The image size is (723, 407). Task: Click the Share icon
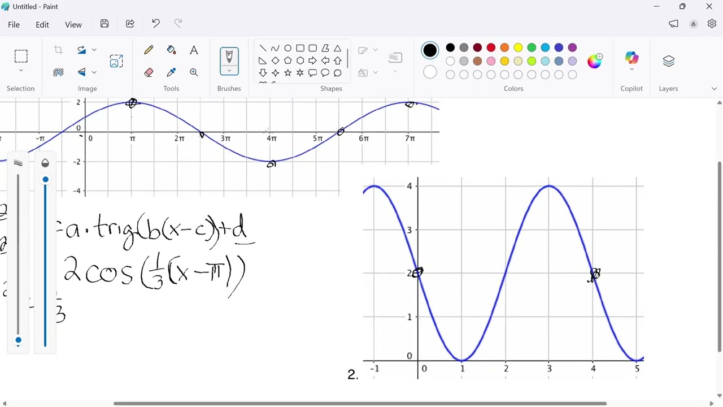pos(130,24)
